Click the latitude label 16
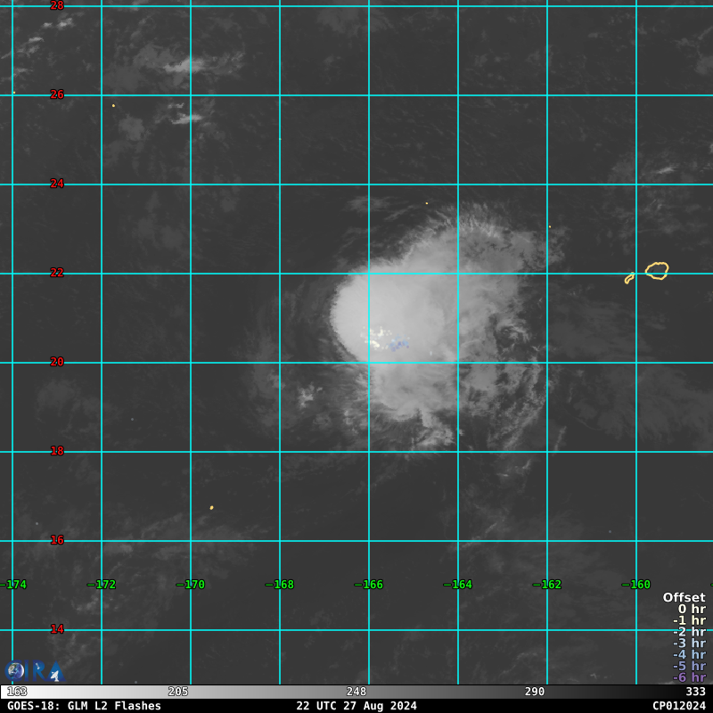 pyautogui.click(x=57, y=540)
